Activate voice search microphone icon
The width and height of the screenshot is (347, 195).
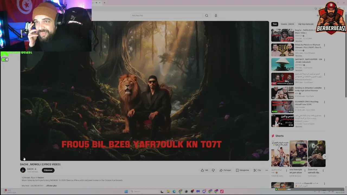pyautogui.click(x=216, y=15)
